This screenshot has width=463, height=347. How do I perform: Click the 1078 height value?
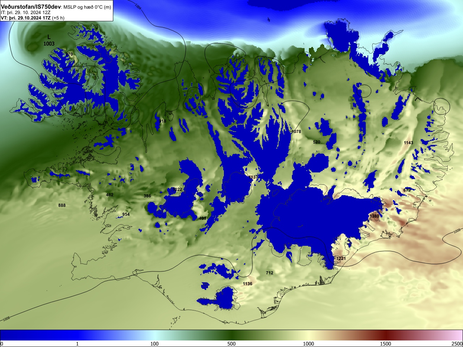tap(296, 132)
